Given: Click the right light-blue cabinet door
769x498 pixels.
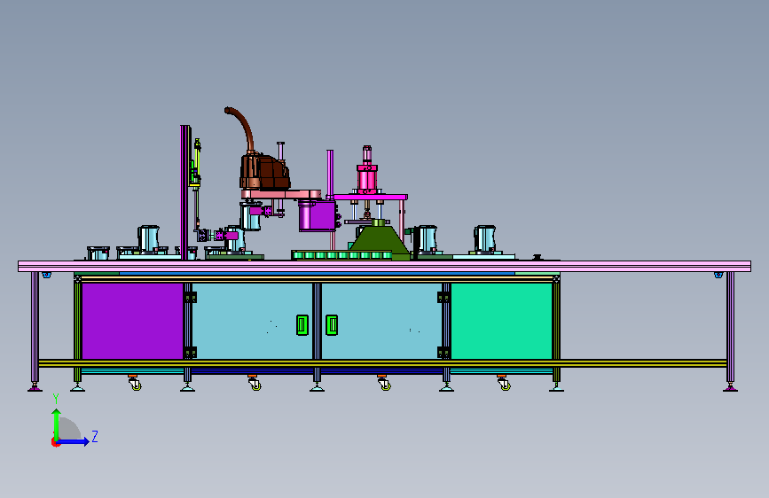Looking at the screenshot, I should pyautogui.click(x=381, y=321).
